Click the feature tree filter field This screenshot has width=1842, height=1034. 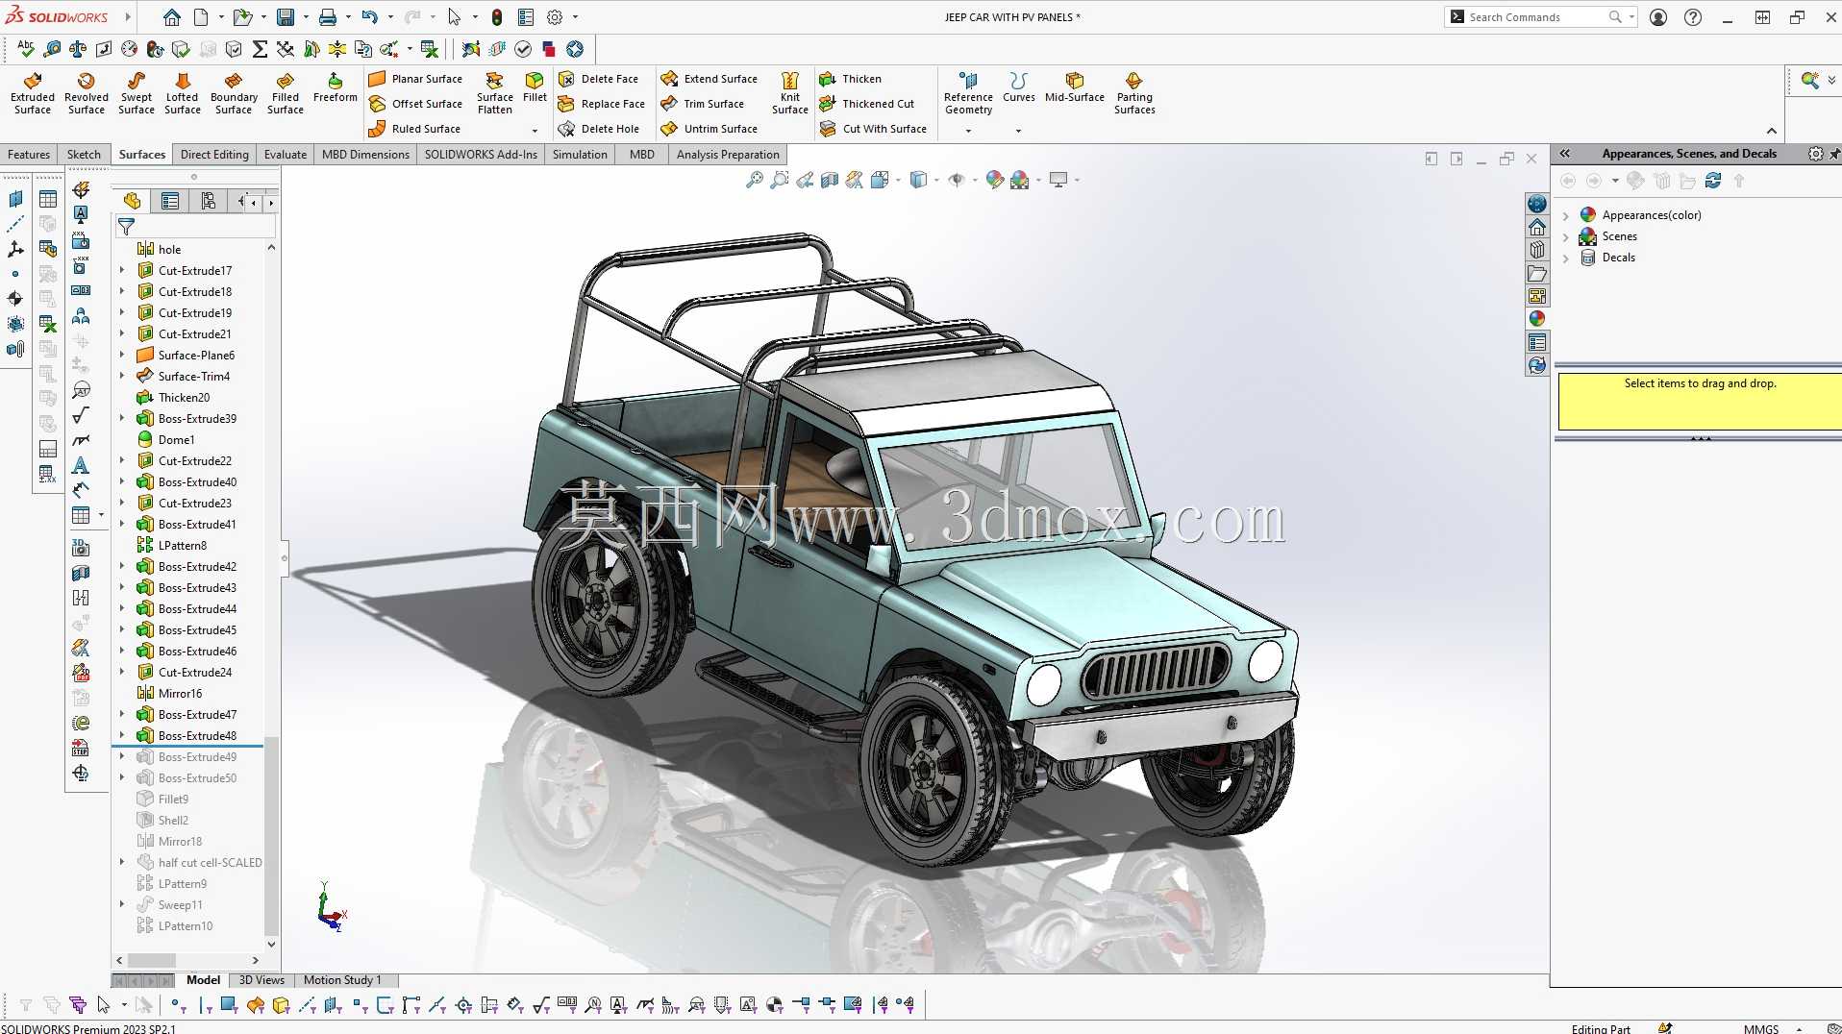(196, 227)
